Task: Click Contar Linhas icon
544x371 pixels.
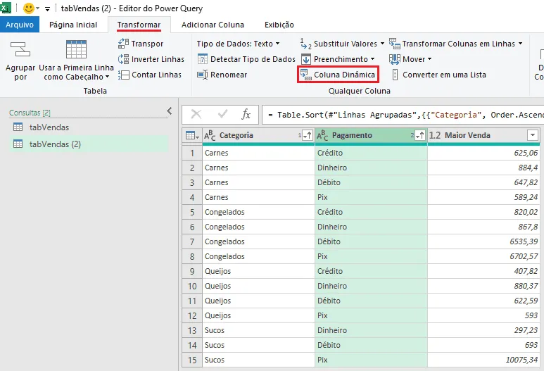Action: click(x=124, y=75)
